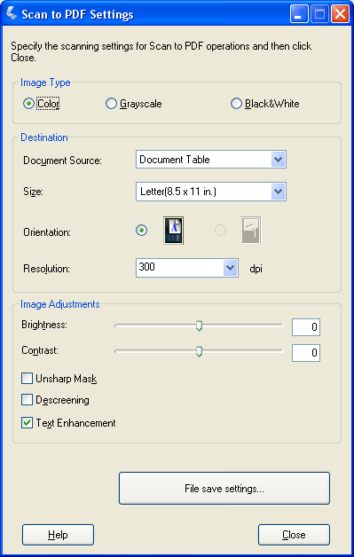Screen dimensions: 354x557
Task: Open the Resolution dpi dropdown
Action: pyautogui.click(x=187, y=268)
